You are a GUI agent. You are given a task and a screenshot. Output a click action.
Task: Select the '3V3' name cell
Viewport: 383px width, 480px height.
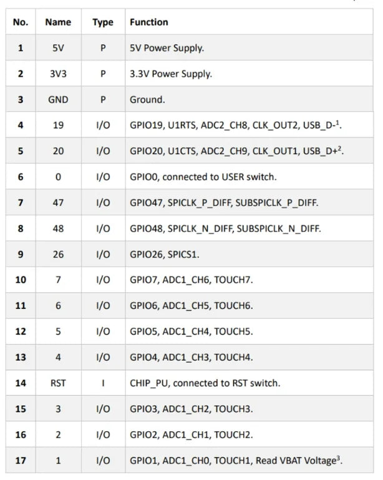[x=58, y=74]
